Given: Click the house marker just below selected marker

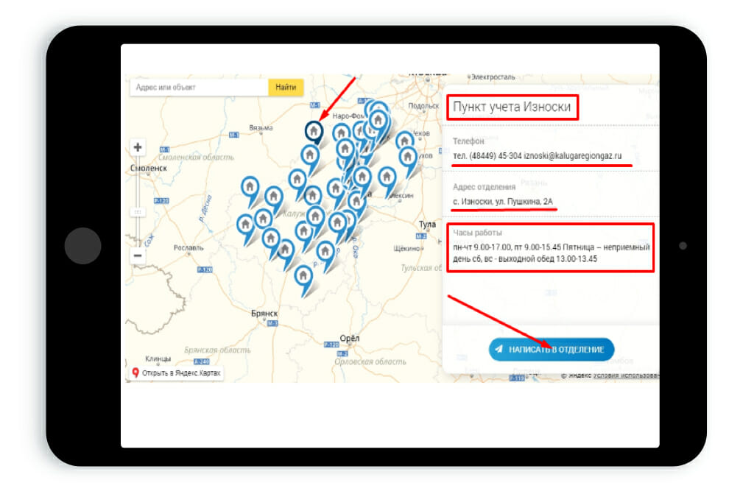Looking at the screenshot, I should [310, 155].
